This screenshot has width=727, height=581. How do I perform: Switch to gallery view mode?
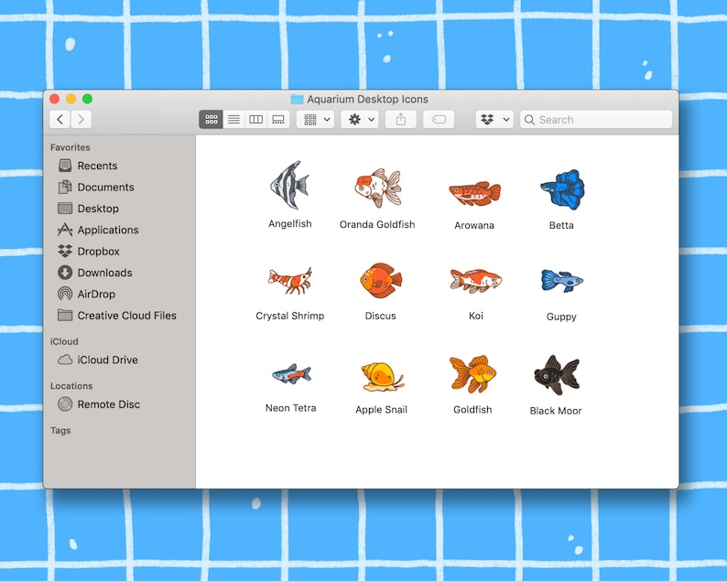click(x=278, y=120)
